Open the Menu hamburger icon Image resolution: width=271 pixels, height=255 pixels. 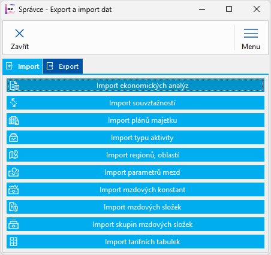pyautogui.click(x=251, y=34)
